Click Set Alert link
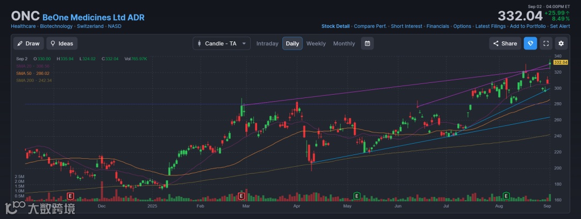This screenshot has height=219, width=581. coord(560,26)
